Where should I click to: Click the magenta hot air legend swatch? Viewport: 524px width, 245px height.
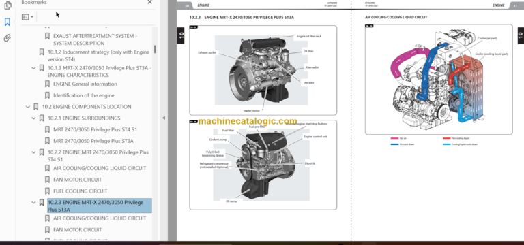pyautogui.click(x=394, y=138)
